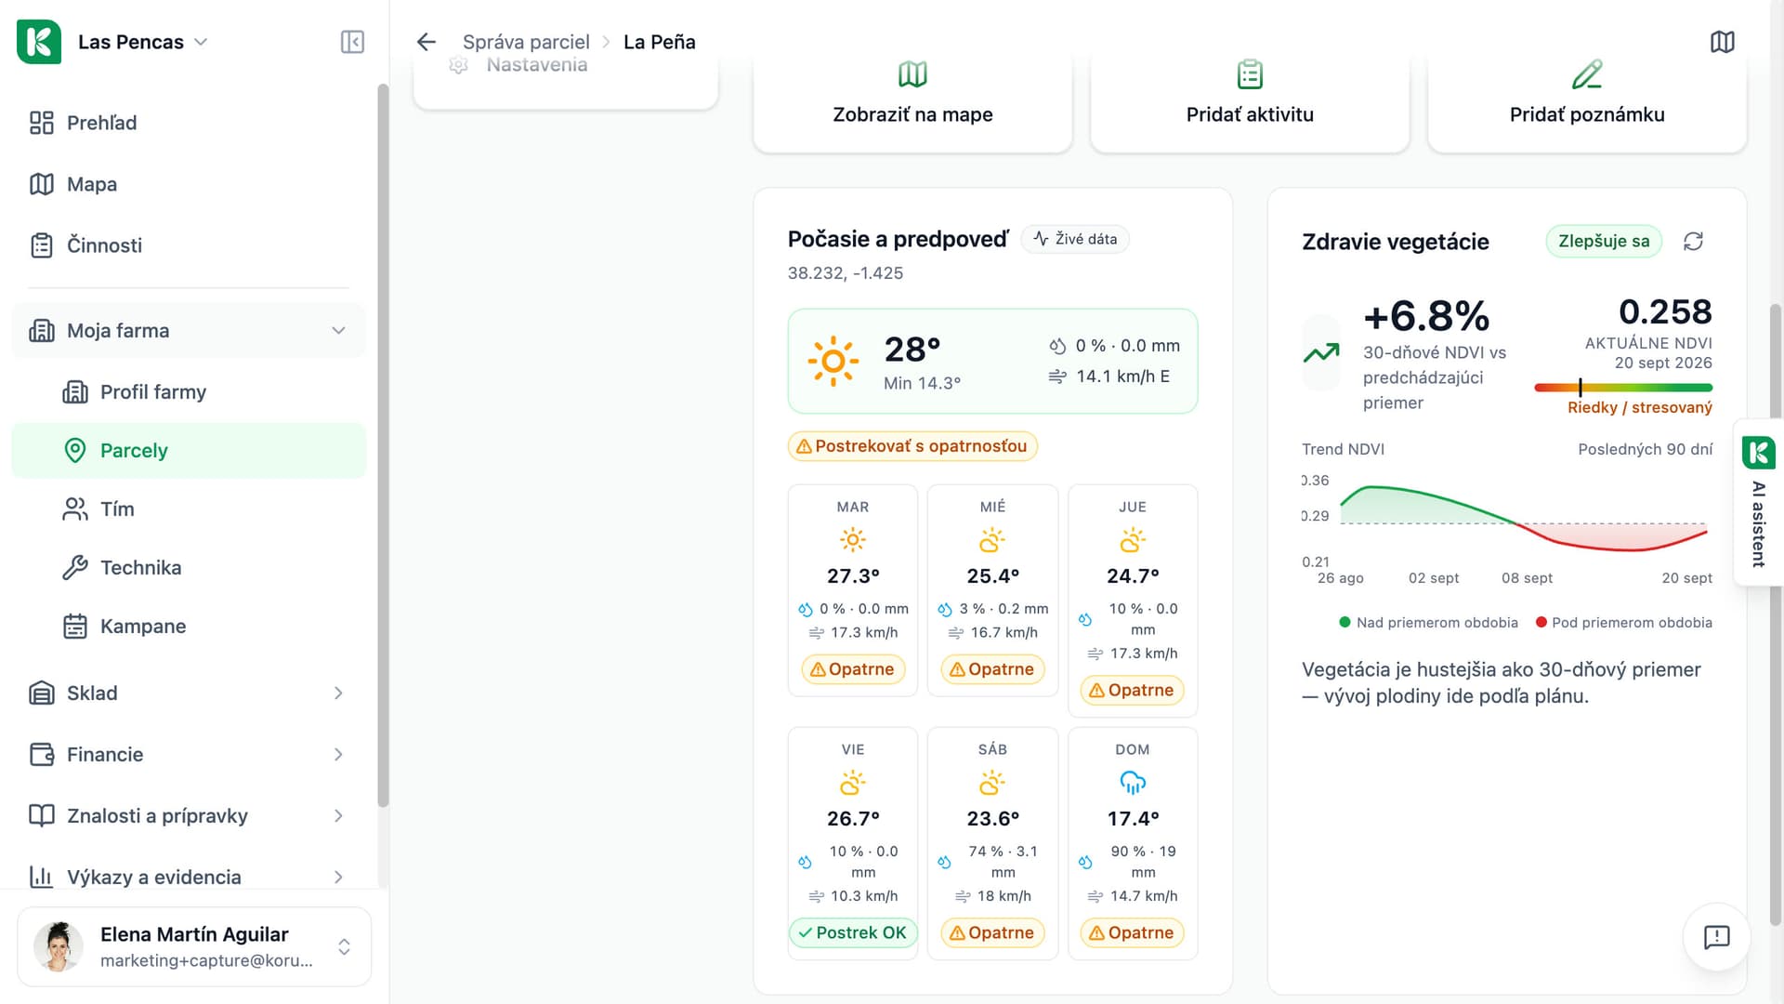Open the Las Pencas farm switcher dropdown
This screenshot has width=1784, height=1004.
[x=143, y=42]
